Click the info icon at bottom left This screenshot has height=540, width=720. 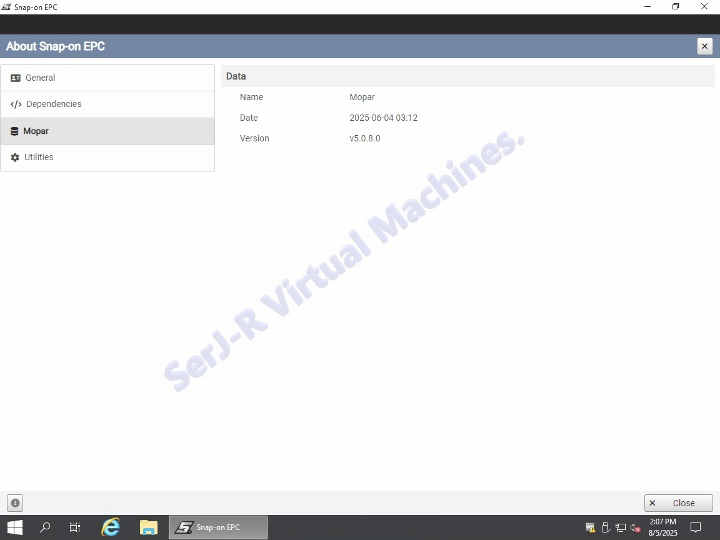(x=15, y=502)
